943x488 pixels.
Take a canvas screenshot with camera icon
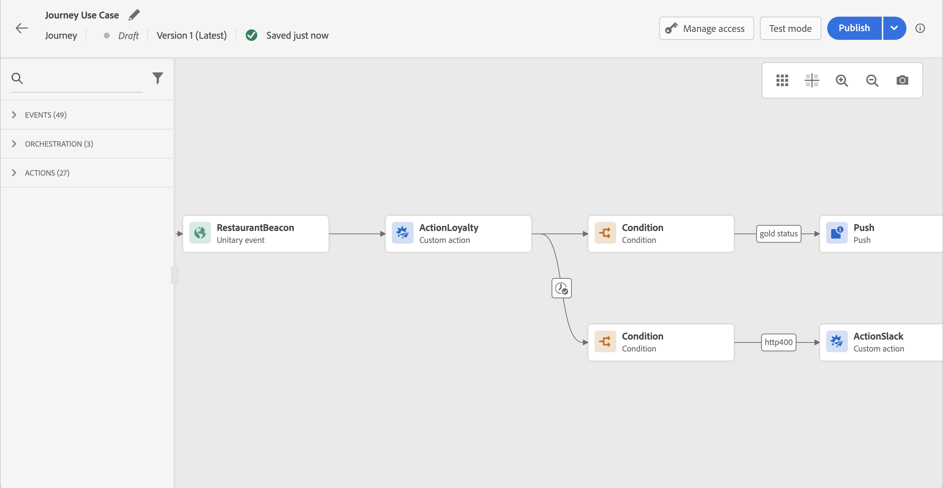click(x=902, y=81)
